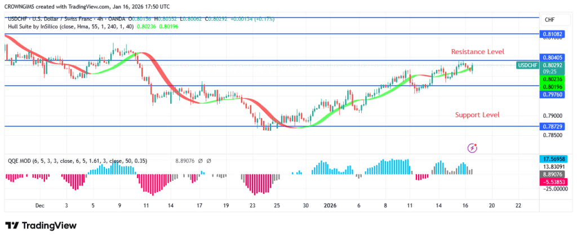Click the USDCHF symbol tag near price axis

527,65
